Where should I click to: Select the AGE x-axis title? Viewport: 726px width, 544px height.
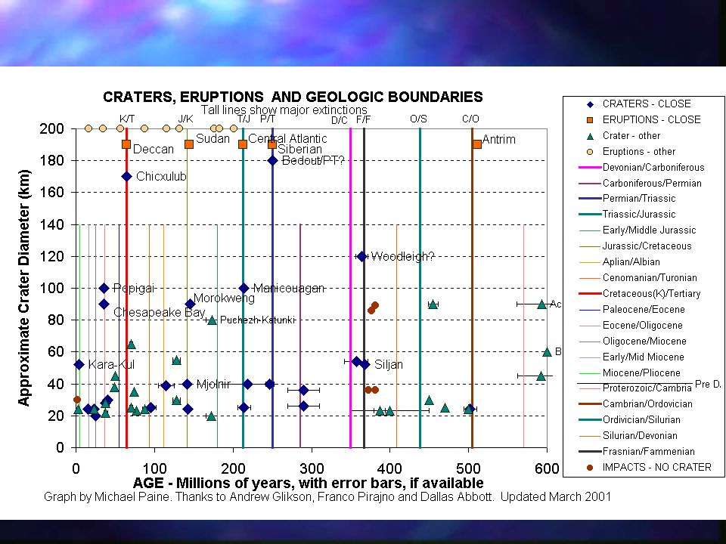click(x=308, y=483)
